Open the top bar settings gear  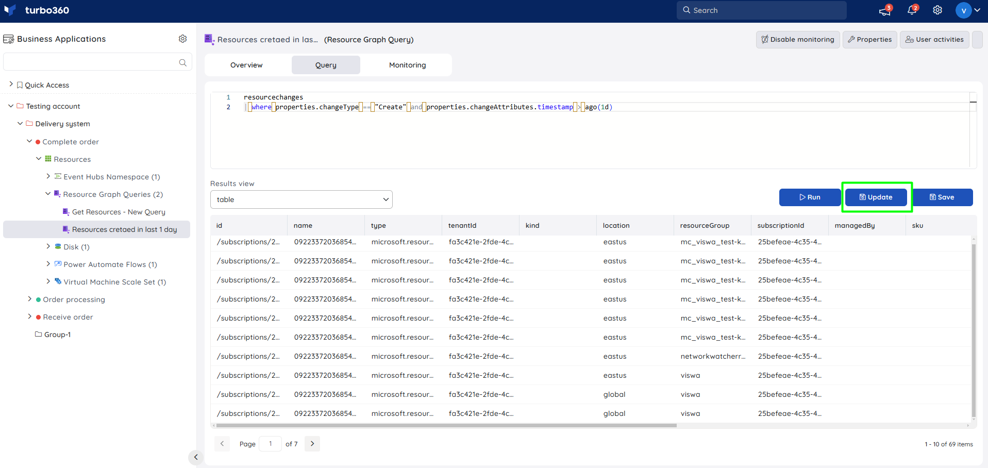937,10
